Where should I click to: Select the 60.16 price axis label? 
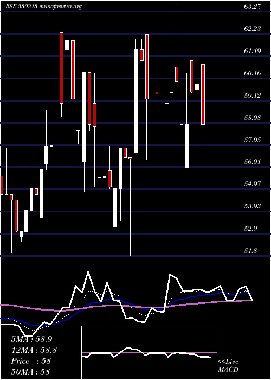(253, 73)
